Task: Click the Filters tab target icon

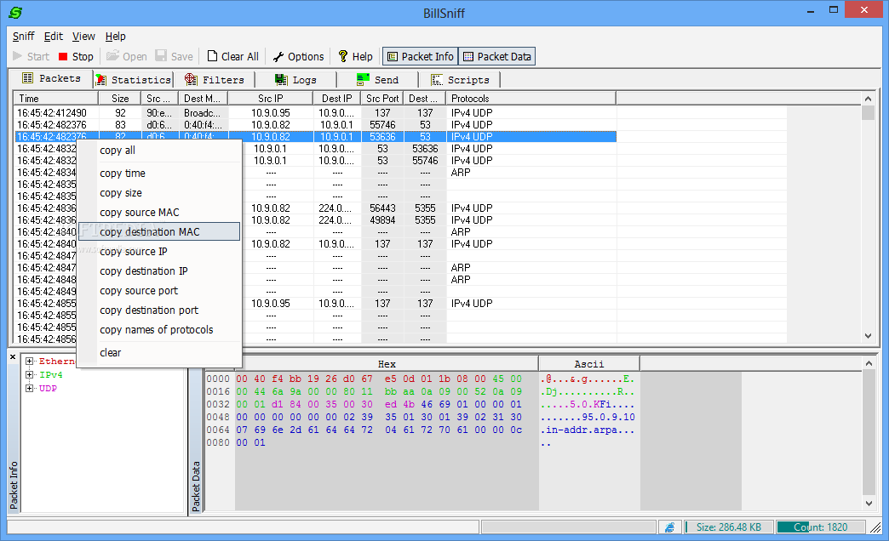Action: 191,79
